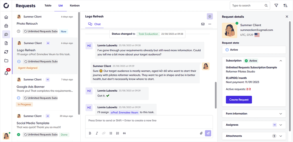Click Summer Client profile photo in details

[230, 30]
